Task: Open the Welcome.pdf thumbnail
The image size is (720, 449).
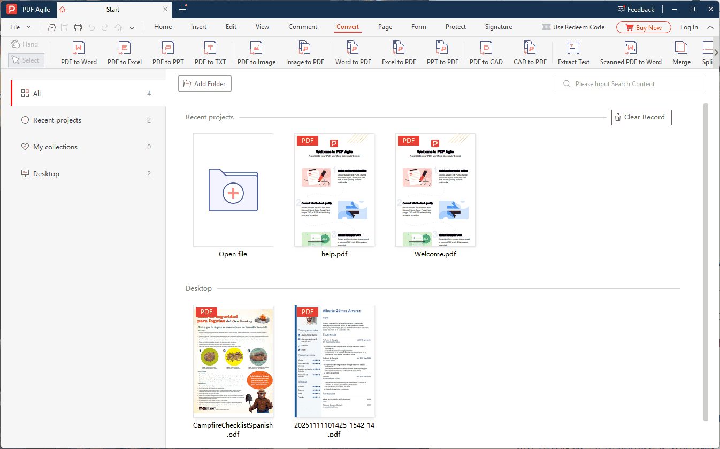Action: coord(435,190)
